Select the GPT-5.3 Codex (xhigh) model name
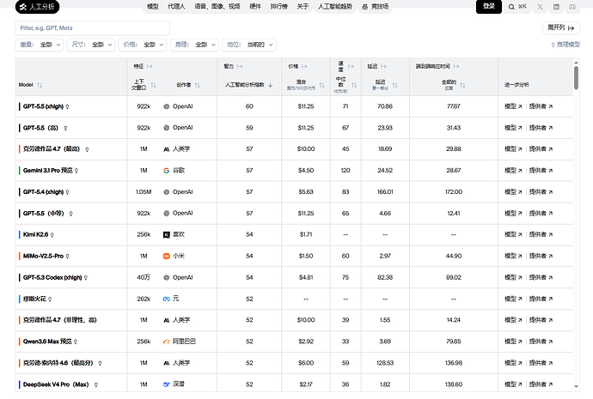Image resolution: width=593 pixels, height=399 pixels. coord(52,277)
